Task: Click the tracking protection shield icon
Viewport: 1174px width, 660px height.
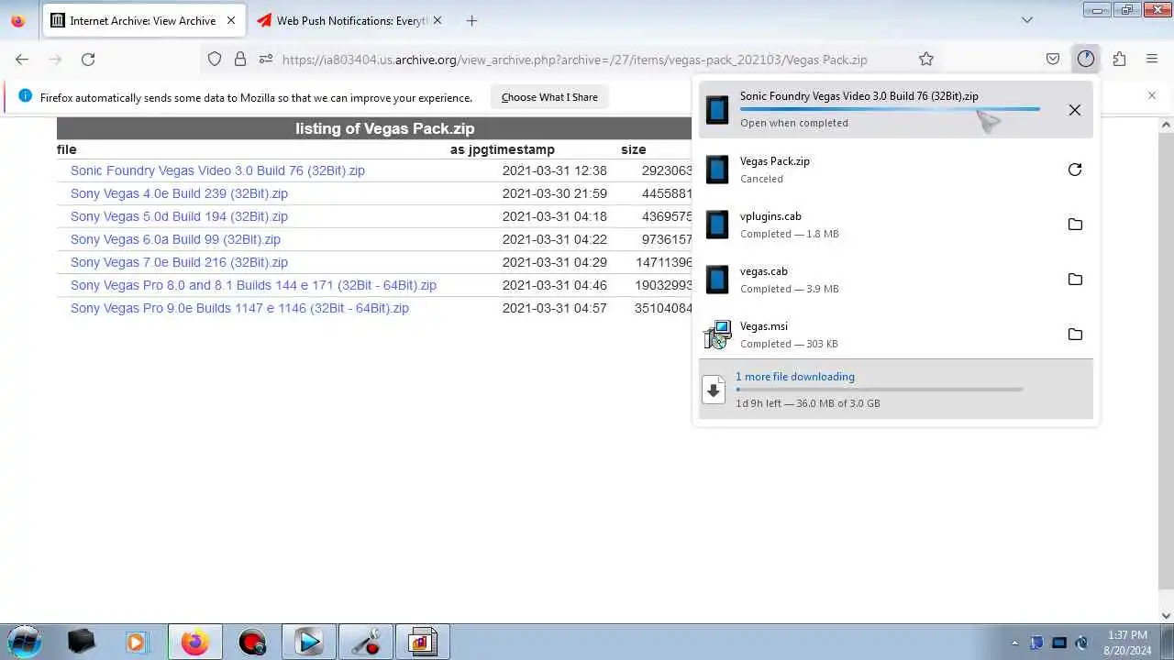Action: (215, 59)
